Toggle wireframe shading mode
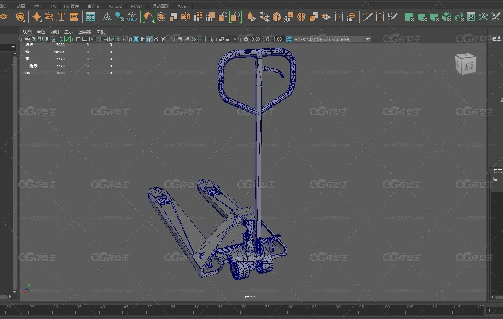Image resolution: width=503 pixels, height=319 pixels. (129, 39)
